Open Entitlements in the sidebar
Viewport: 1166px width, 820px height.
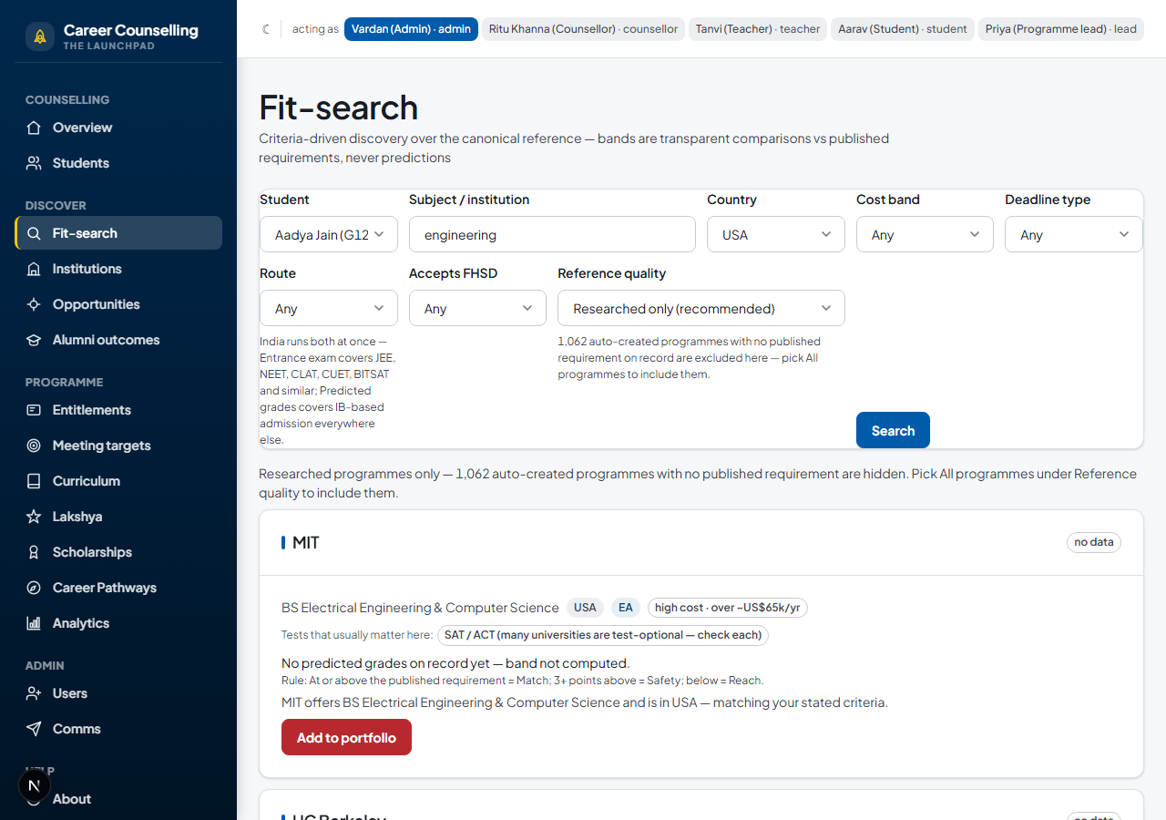pos(118,410)
